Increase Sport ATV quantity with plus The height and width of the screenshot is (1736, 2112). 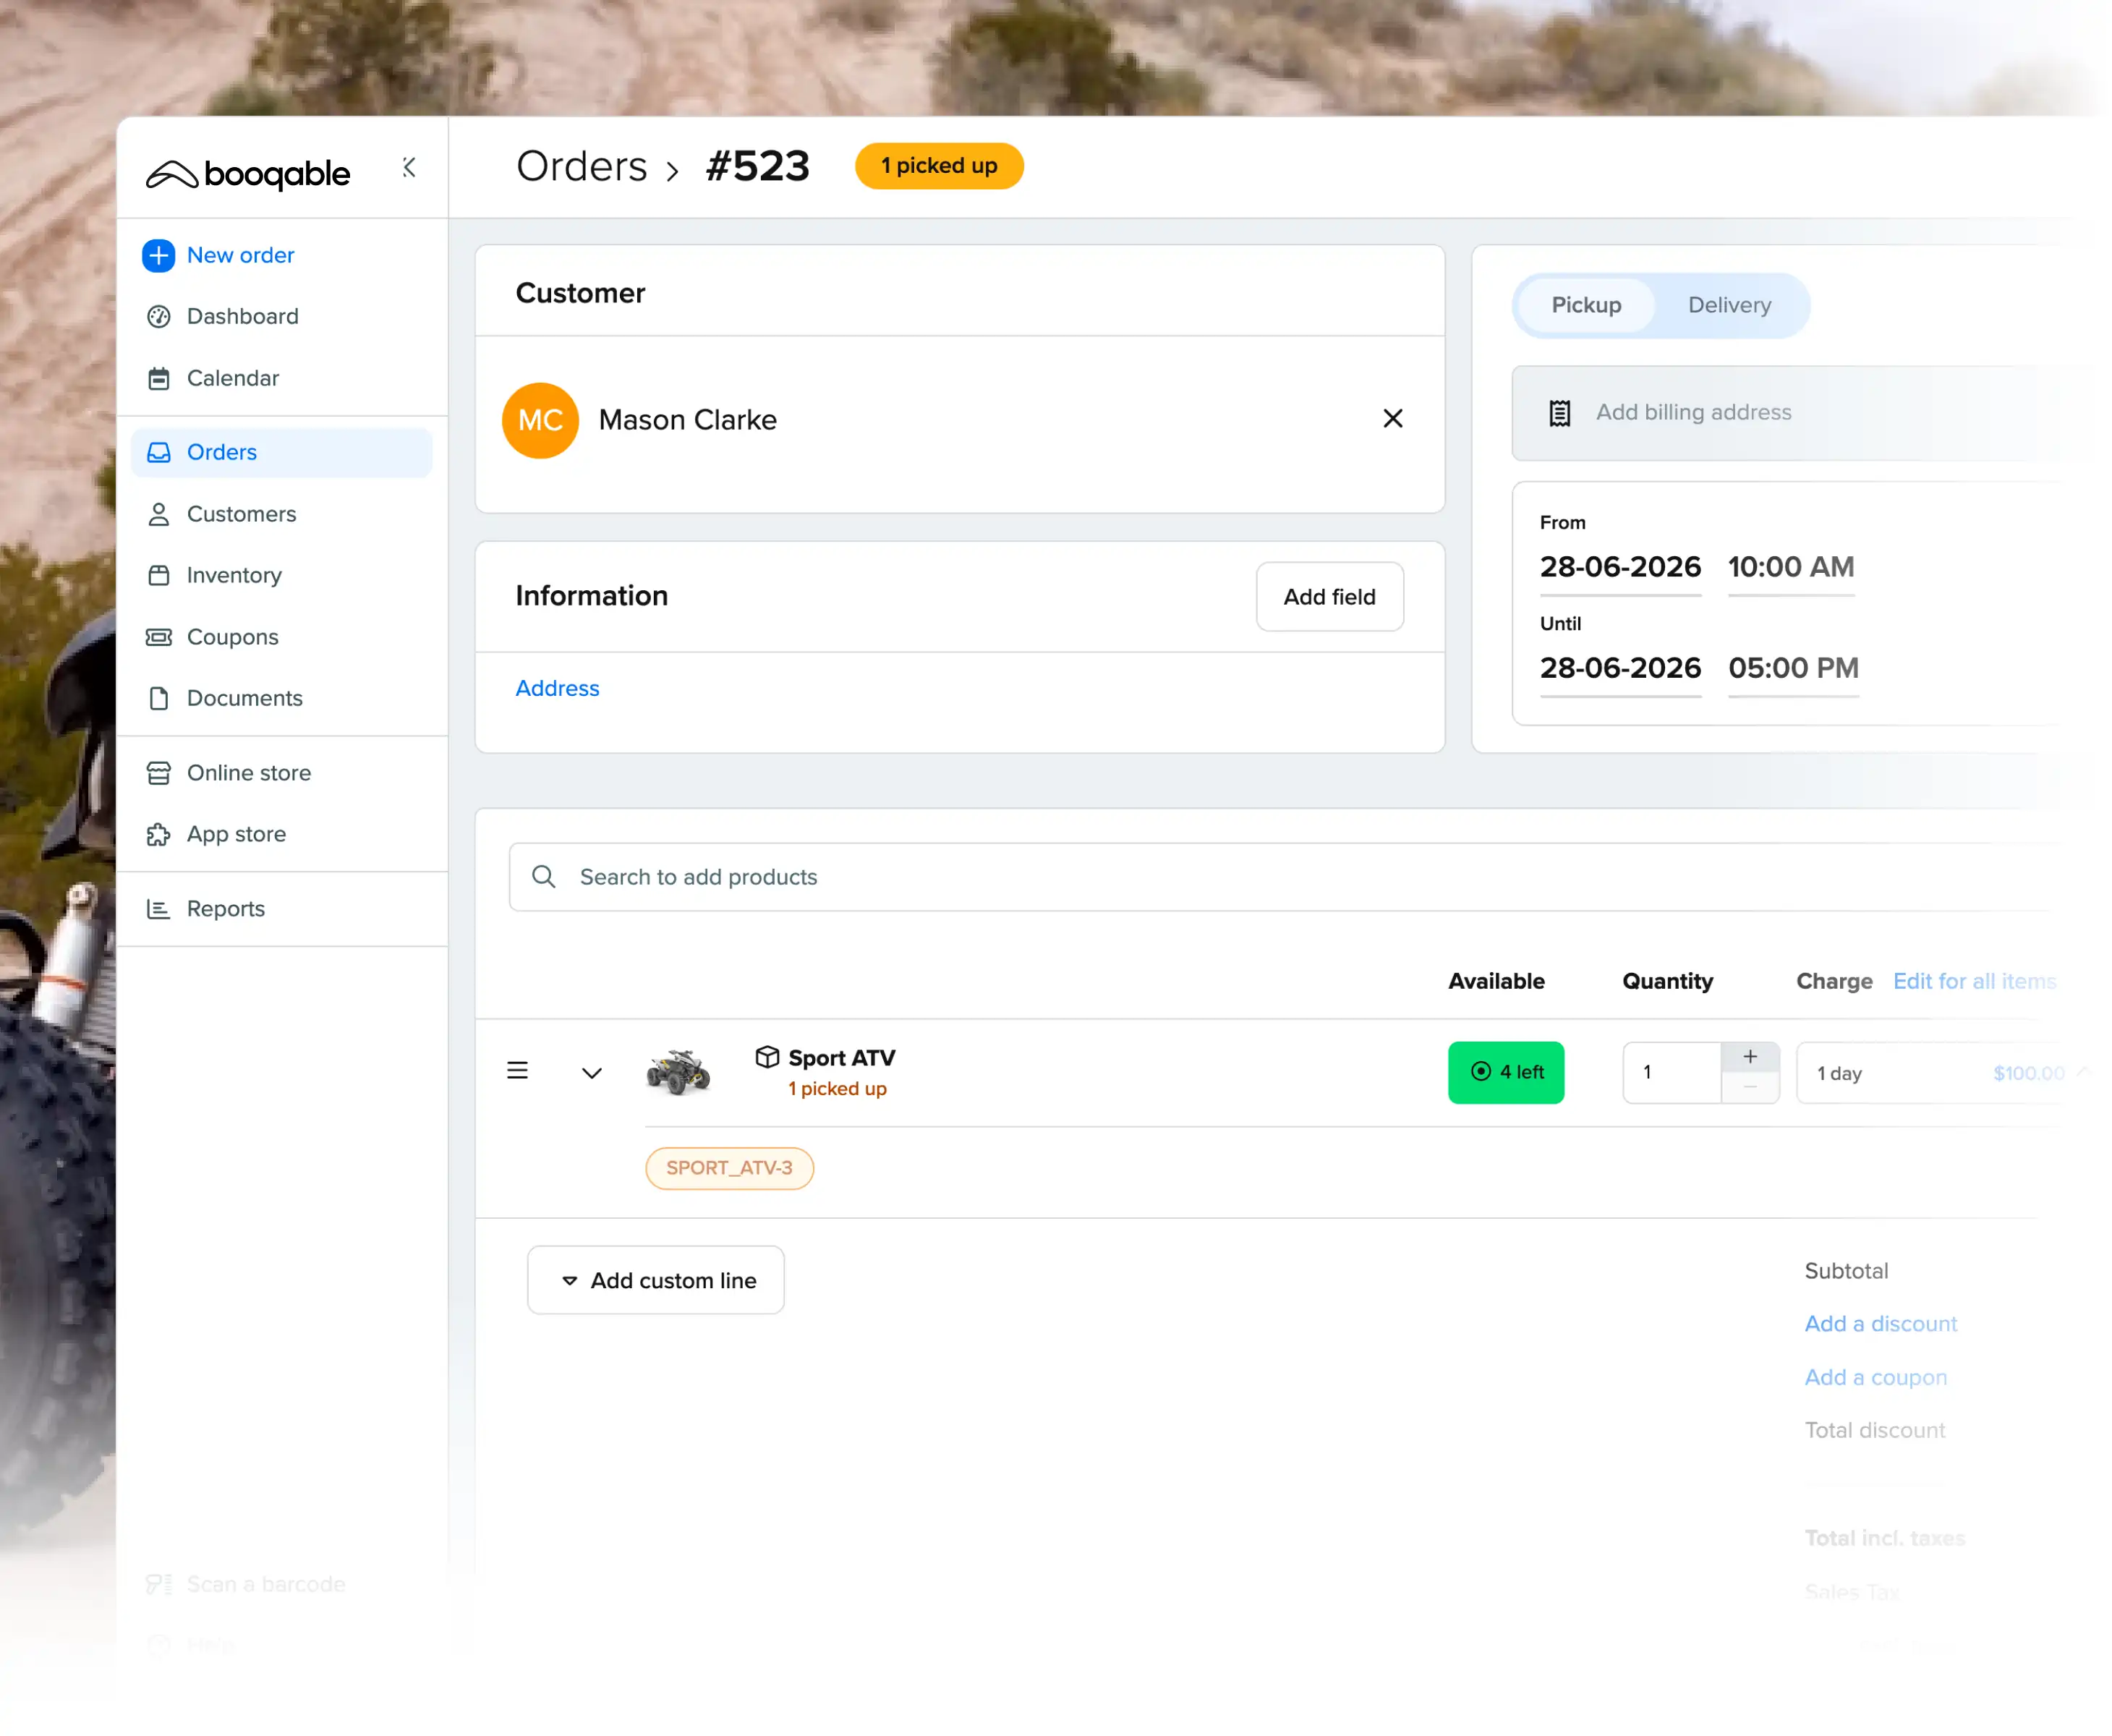(1750, 1057)
